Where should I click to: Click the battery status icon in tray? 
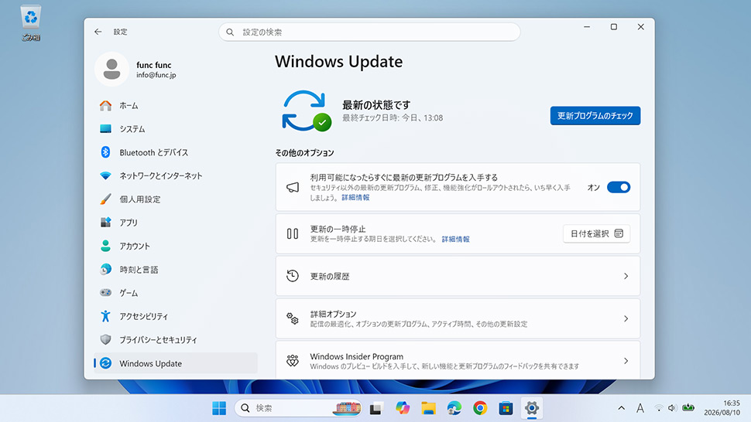point(688,407)
